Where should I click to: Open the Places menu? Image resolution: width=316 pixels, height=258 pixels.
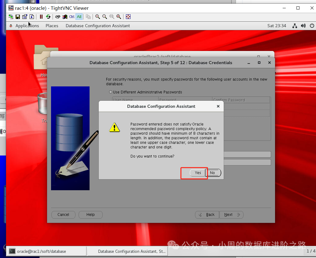(x=52, y=26)
